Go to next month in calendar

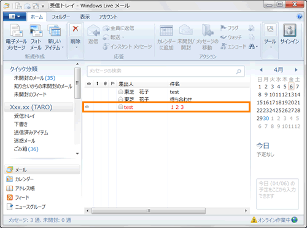click(x=296, y=70)
